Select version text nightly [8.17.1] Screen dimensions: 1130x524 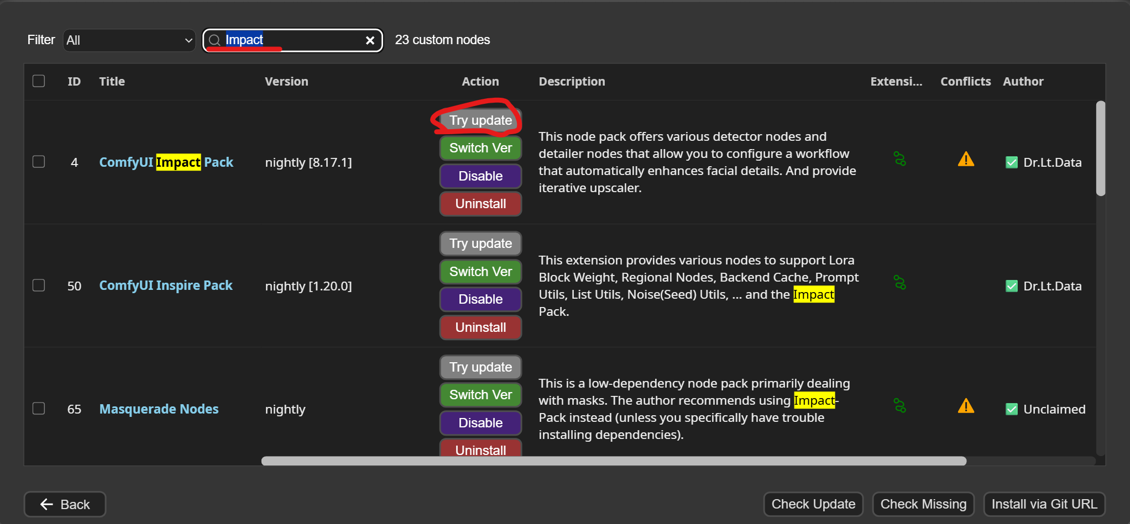(x=308, y=162)
